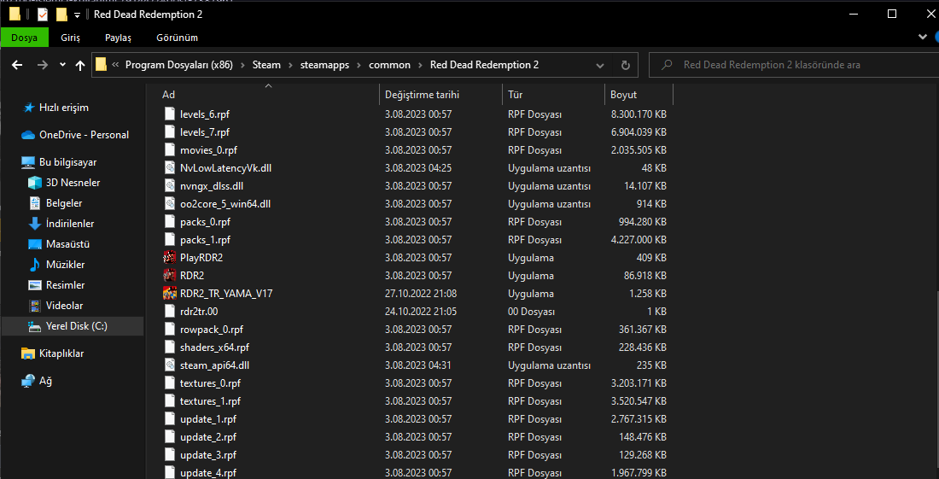Select Yerel Disk (C:) in navigation pane
Image resolution: width=939 pixels, height=479 pixels.
(x=76, y=326)
